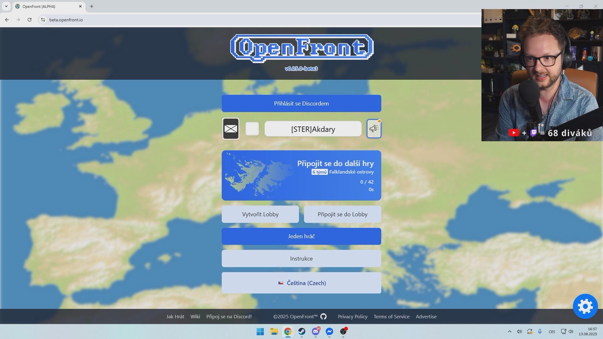Open the tab search dropdown arrow
603x339 pixels.
[x=6, y=6]
